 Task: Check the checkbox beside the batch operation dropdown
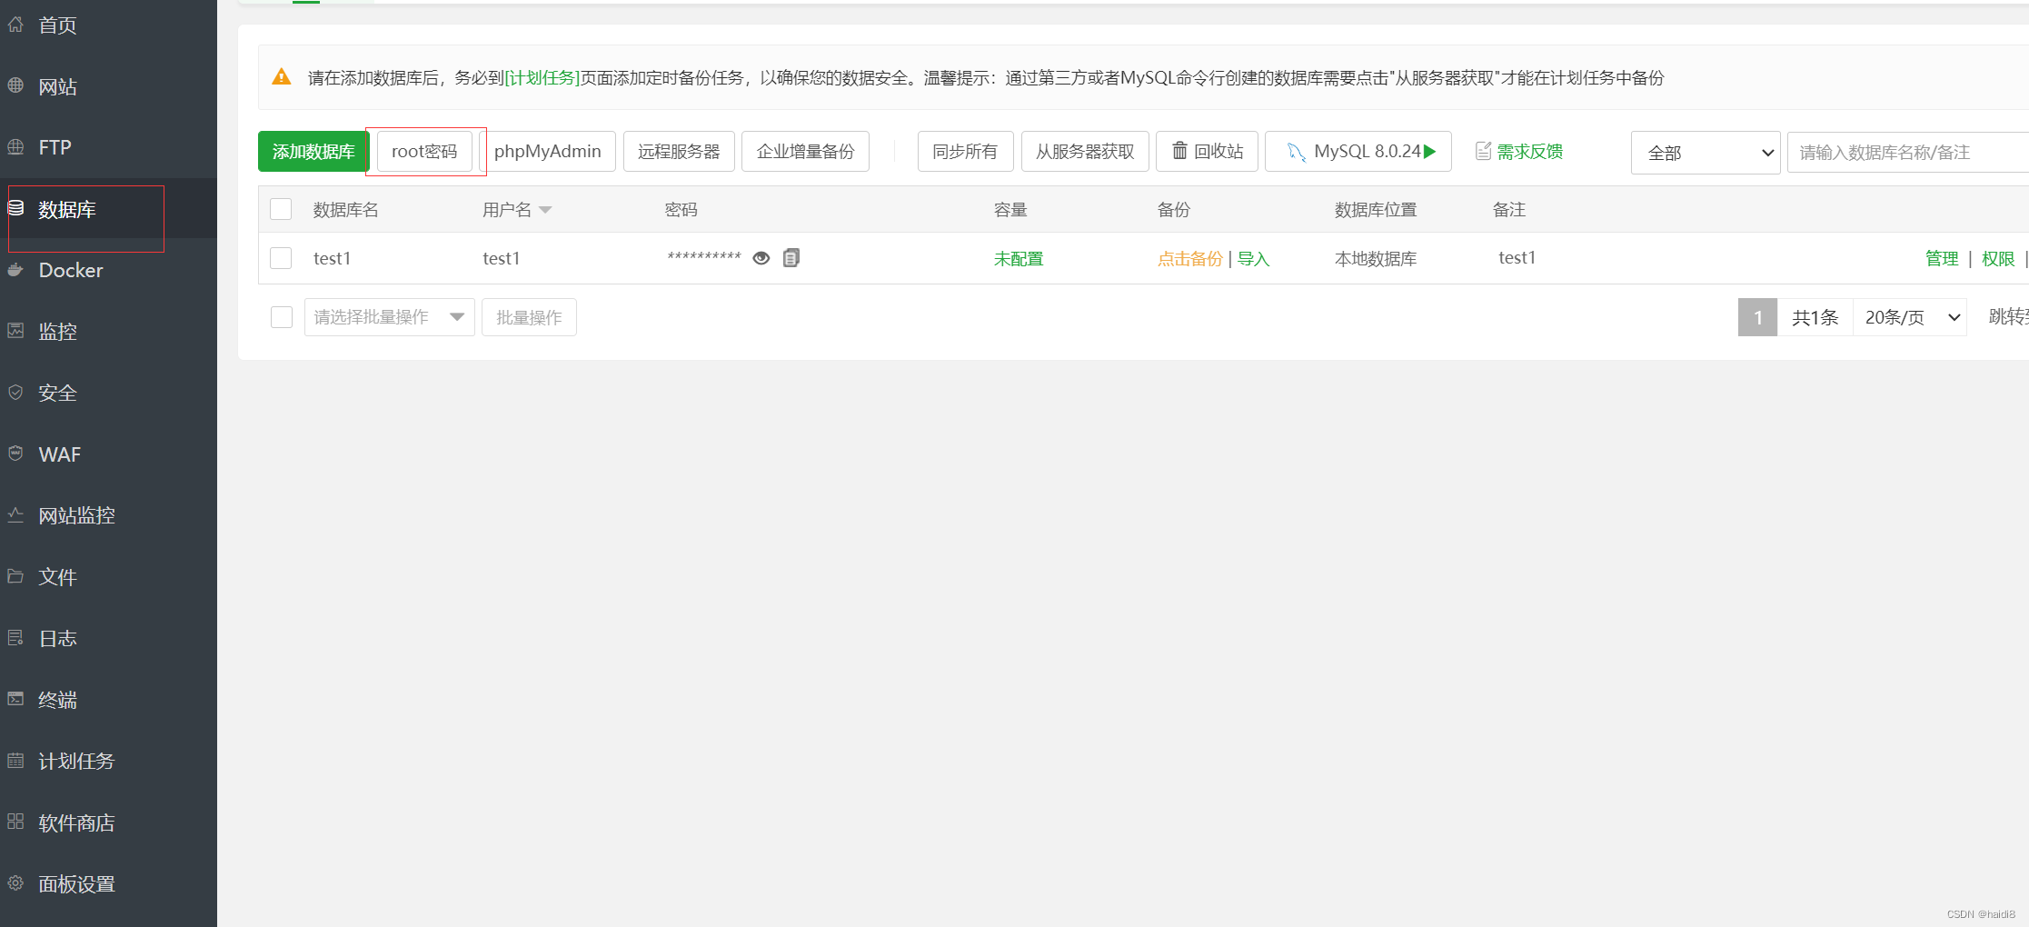click(282, 317)
